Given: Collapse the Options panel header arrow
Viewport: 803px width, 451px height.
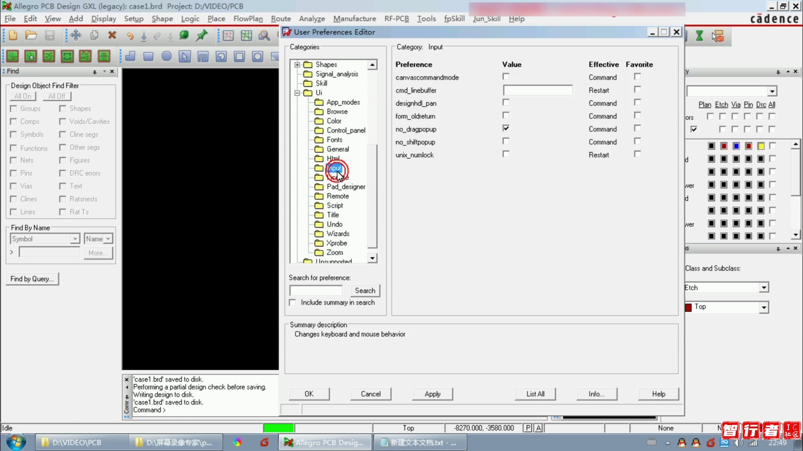Looking at the screenshot, I should point(788,249).
